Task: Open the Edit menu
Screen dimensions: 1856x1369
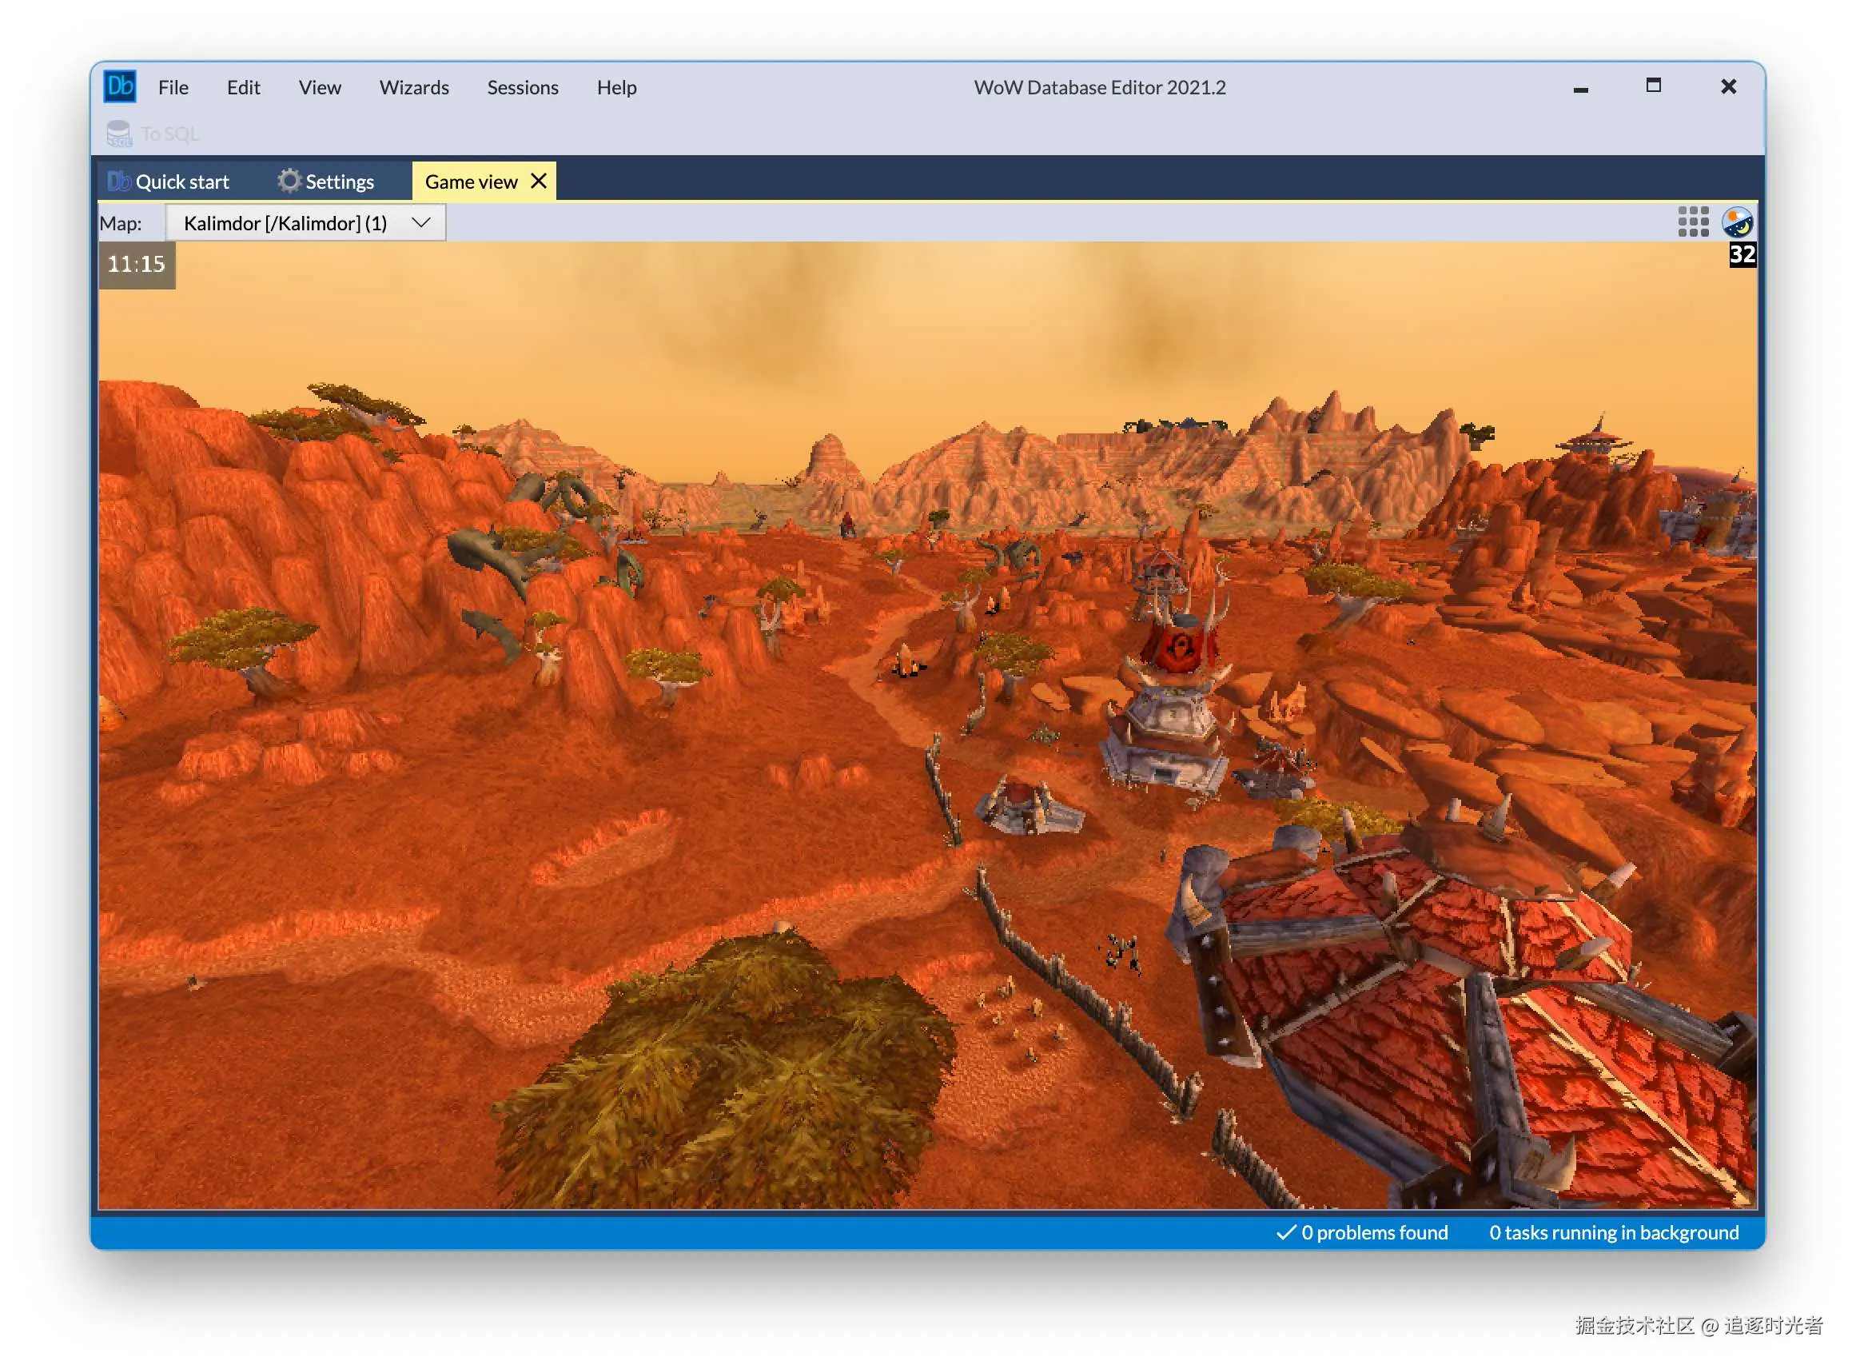Action: [244, 87]
